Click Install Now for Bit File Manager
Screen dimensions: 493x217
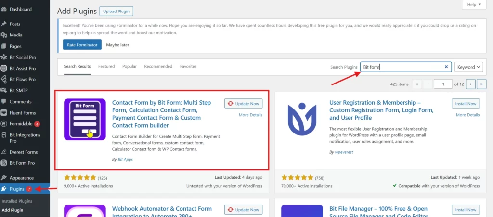pyautogui.click(x=466, y=210)
